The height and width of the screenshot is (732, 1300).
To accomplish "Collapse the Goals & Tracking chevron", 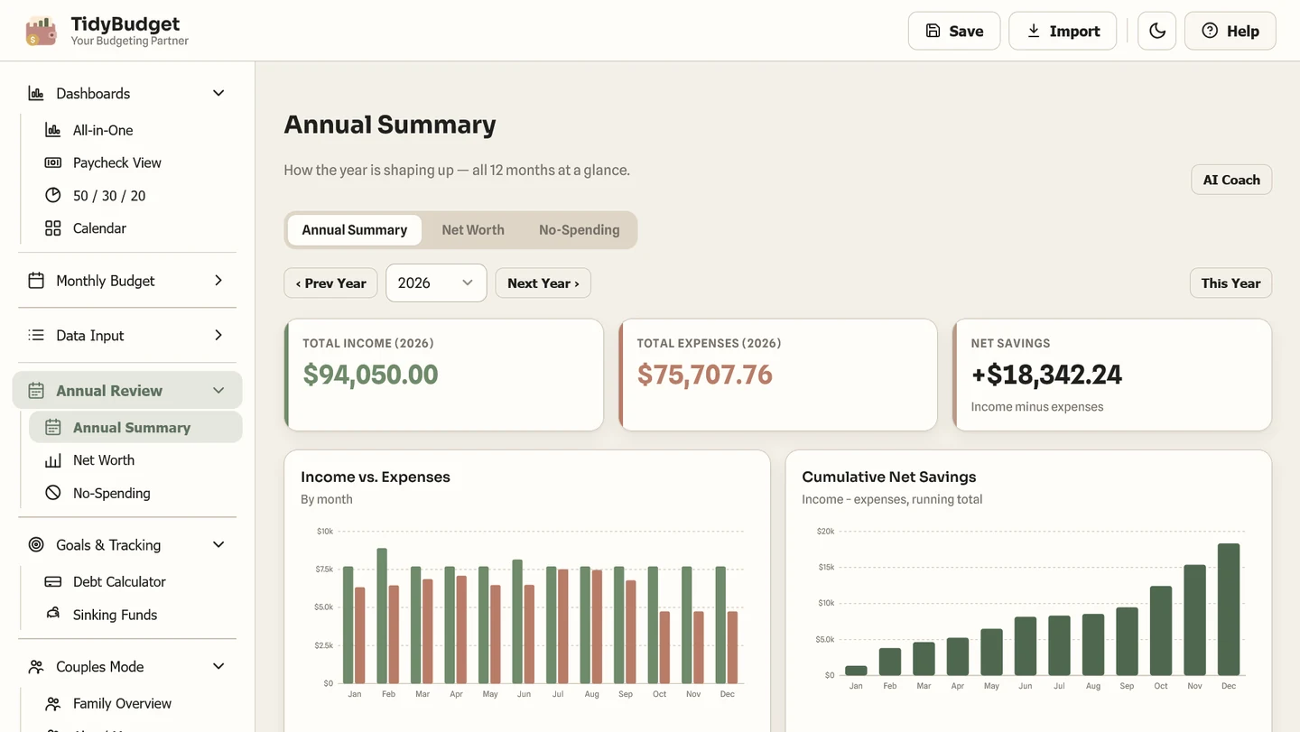I will (218, 545).
